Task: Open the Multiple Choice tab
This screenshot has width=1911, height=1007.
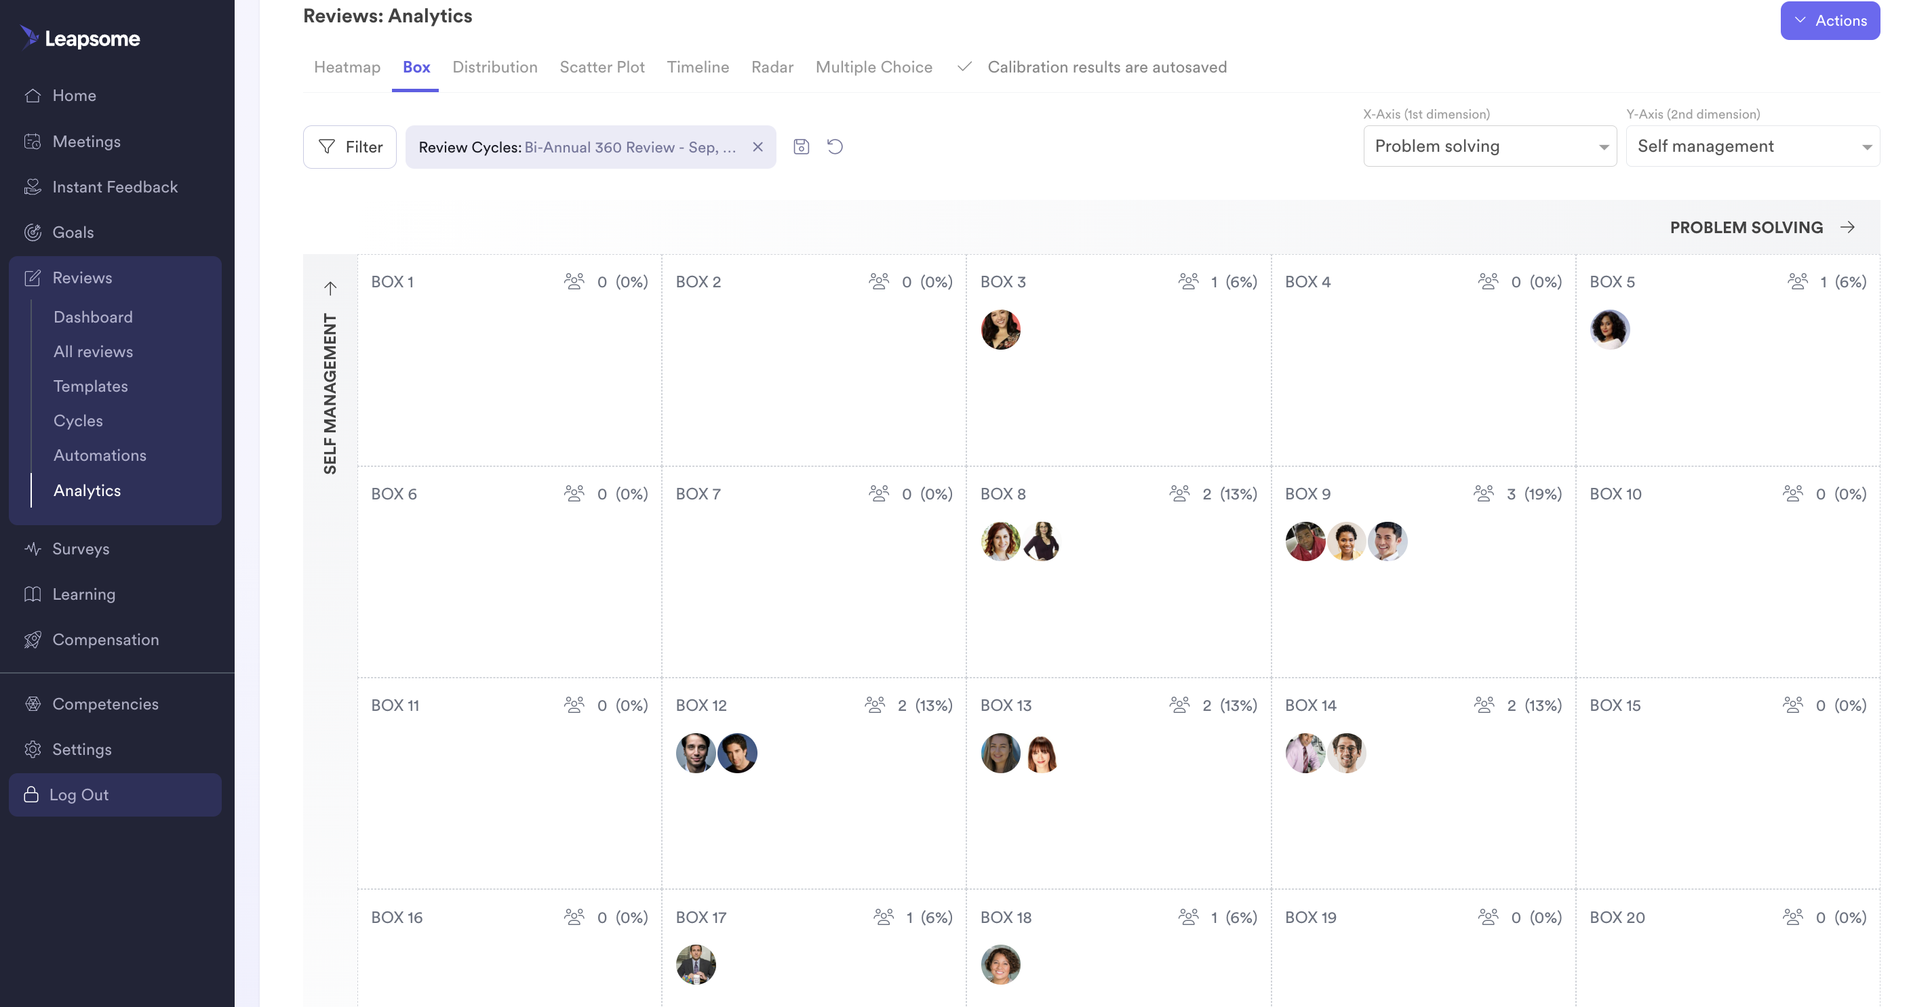Action: click(x=874, y=66)
